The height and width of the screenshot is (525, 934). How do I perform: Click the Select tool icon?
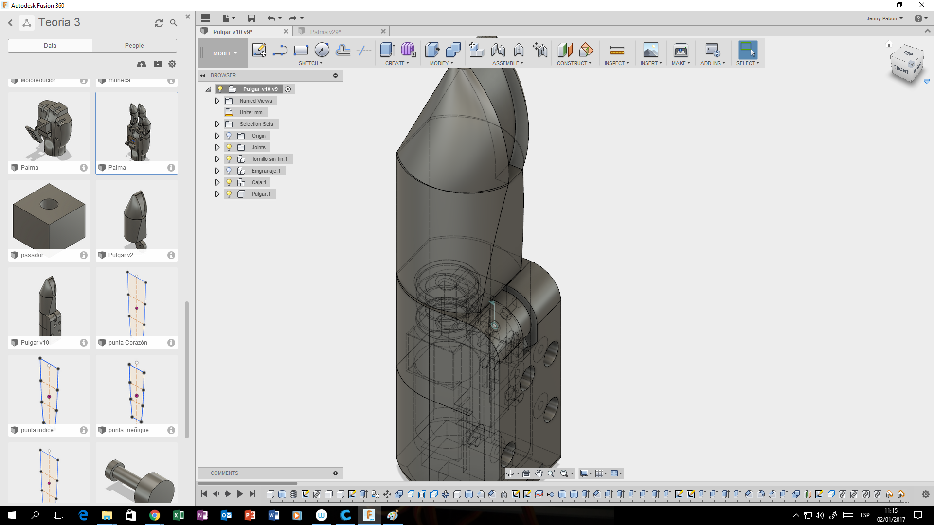(748, 50)
